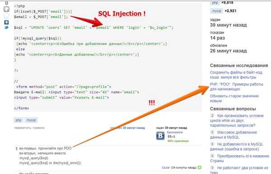Click Rammsteinik's VK avatar
271x174 pixels.
[x=160, y=136]
